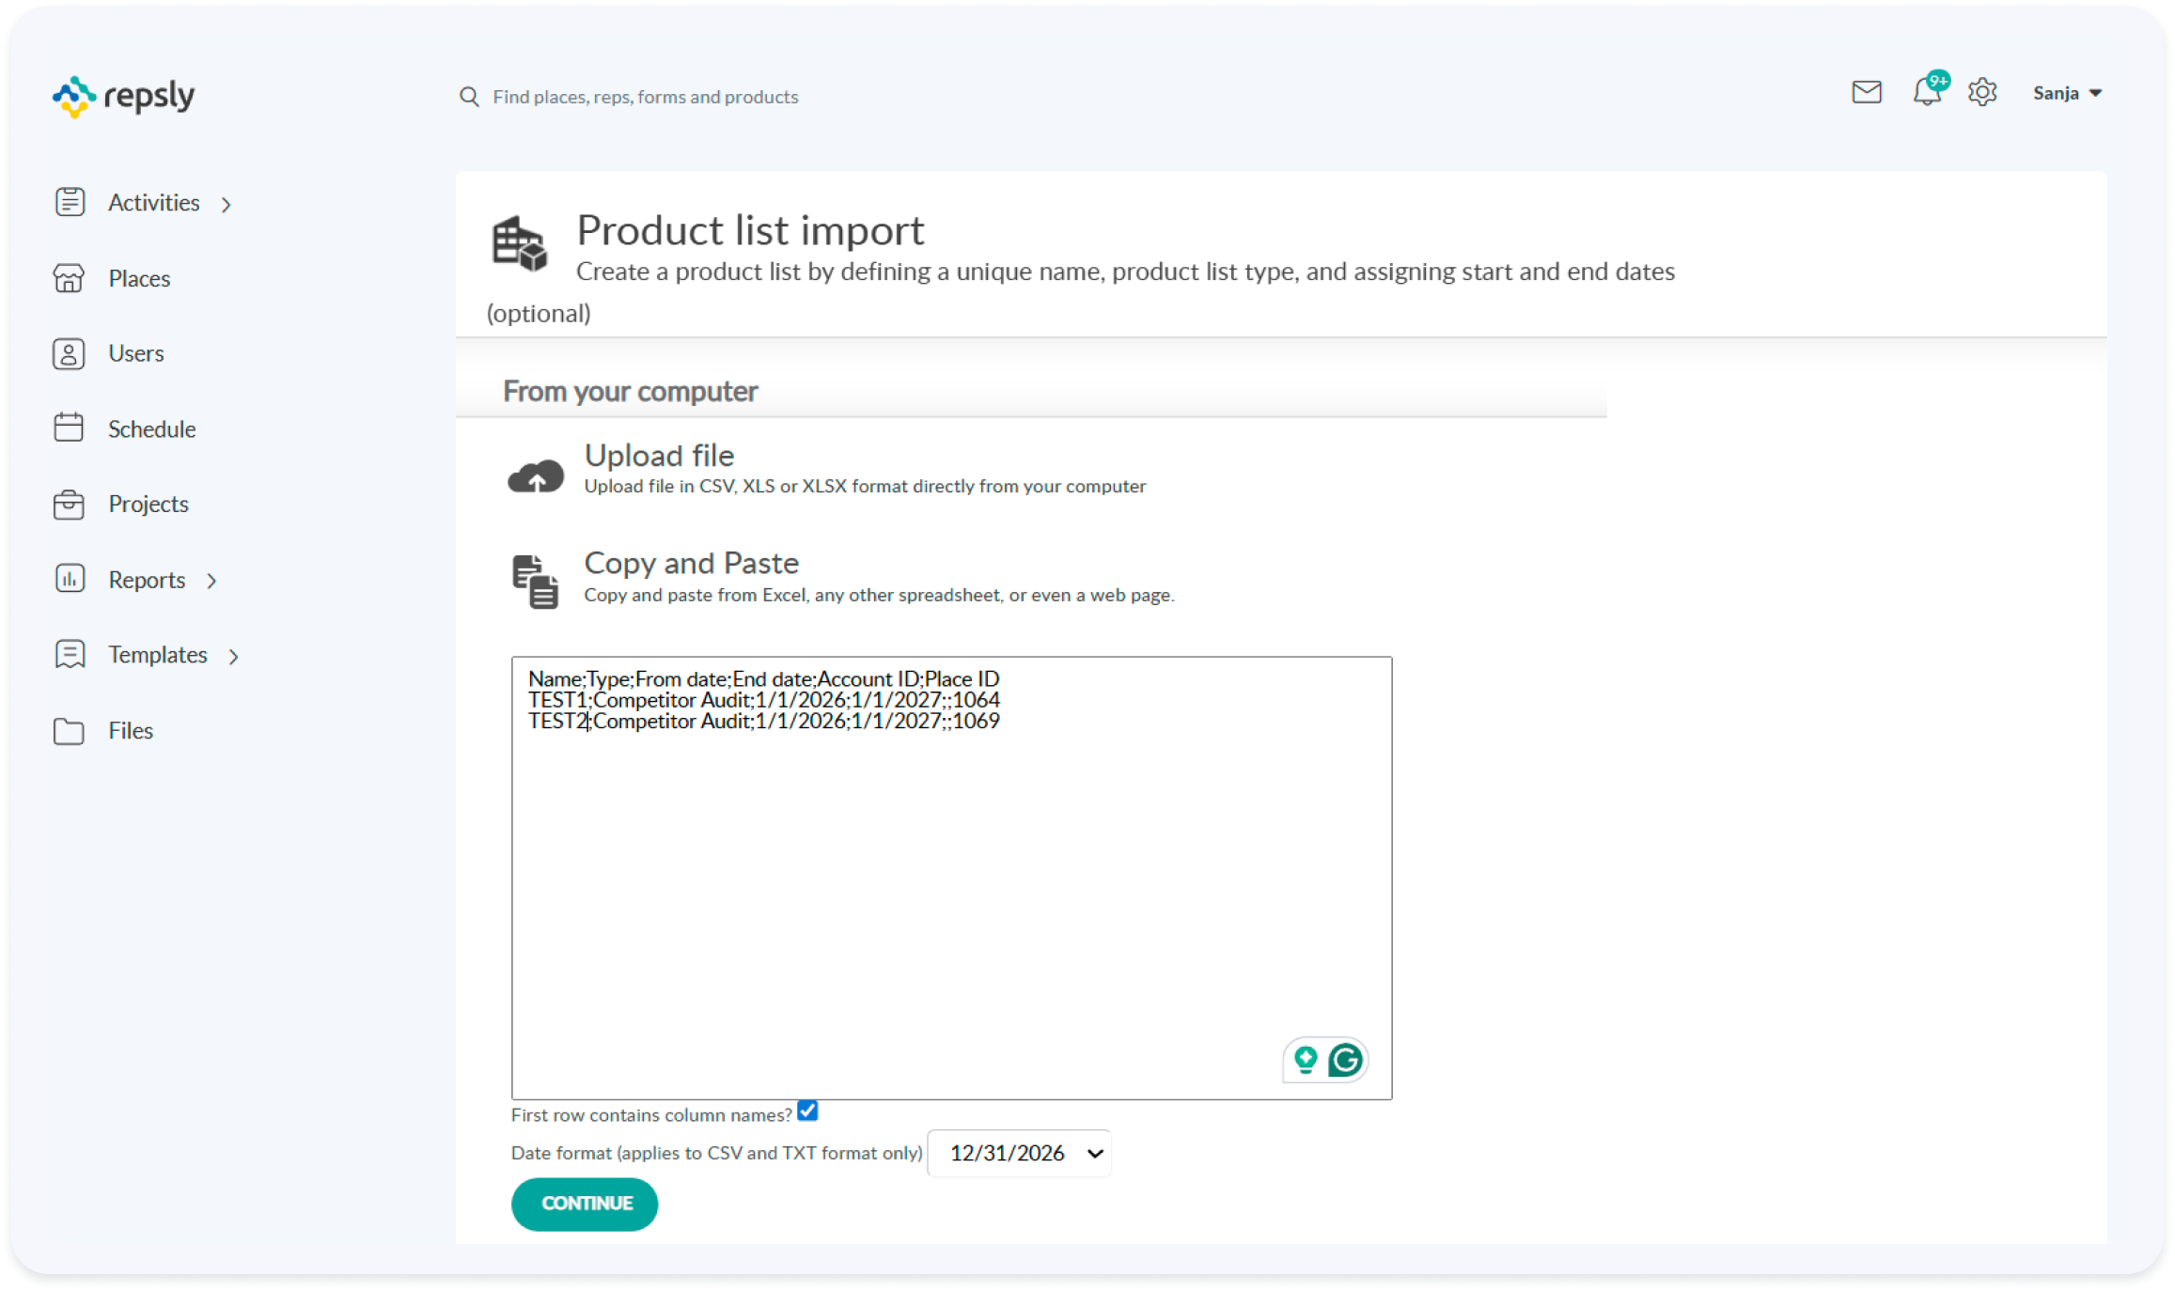This screenshot has width=2175, height=1291.
Task: Expand the Reports submenu chevron
Action: click(x=212, y=581)
